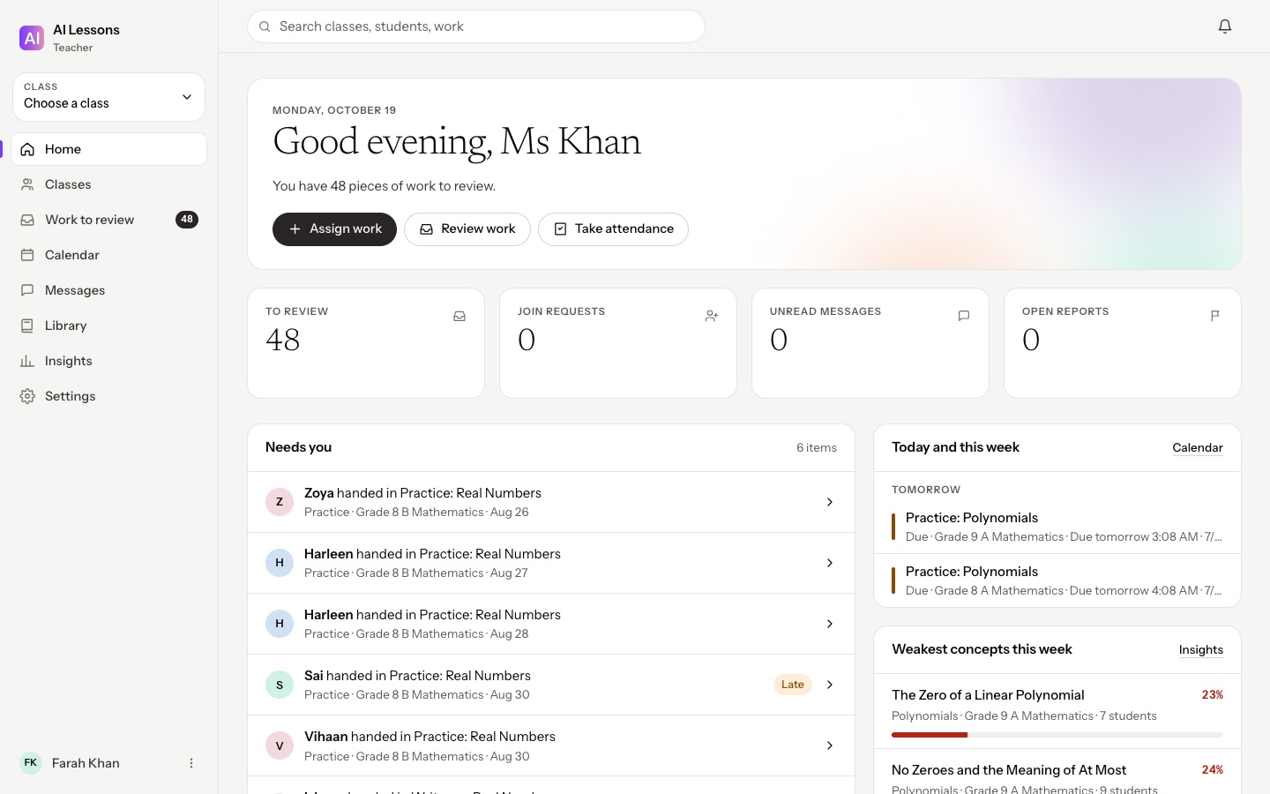The image size is (1270, 794).
Task: Follow the Insights link in Weakest concepts
Action: [1201, 650]
